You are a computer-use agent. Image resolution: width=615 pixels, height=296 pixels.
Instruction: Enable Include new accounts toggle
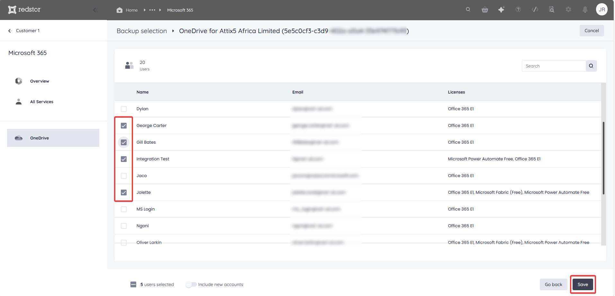(x=191, y=284)
